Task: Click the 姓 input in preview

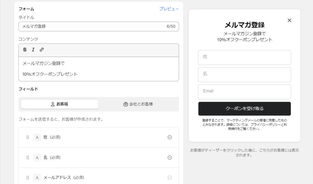Action: click(x=245, y=57)
